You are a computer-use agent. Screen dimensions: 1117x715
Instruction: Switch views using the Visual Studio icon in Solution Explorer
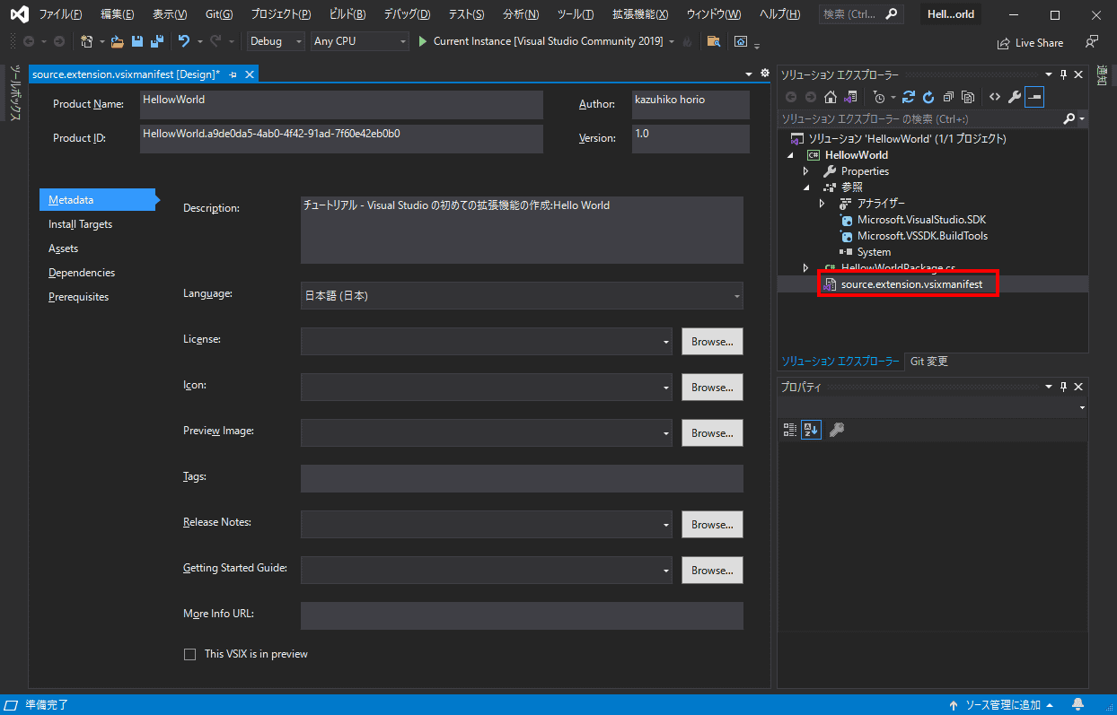click(849, 97)
